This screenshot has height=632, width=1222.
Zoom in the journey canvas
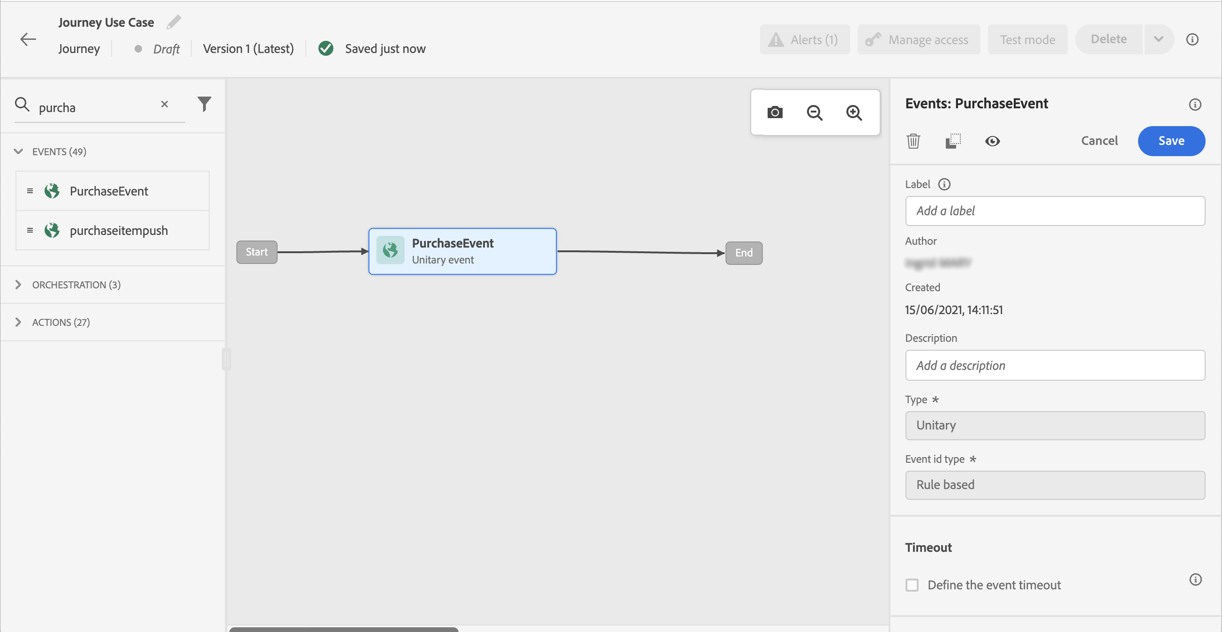(854, 113)
